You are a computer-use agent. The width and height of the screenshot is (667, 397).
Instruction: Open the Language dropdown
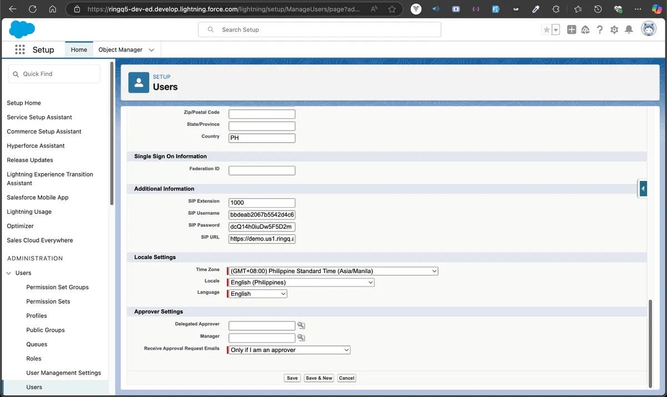pos(258,294)
